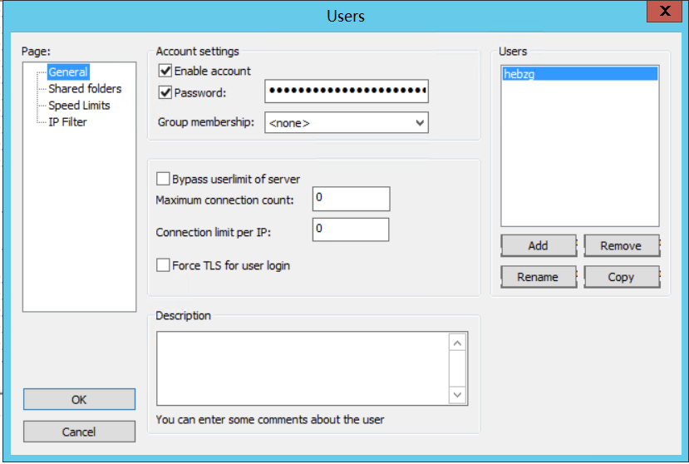The image size is (689, 464).
Task: Click inside the Description text box
Action: coord(303,368)
